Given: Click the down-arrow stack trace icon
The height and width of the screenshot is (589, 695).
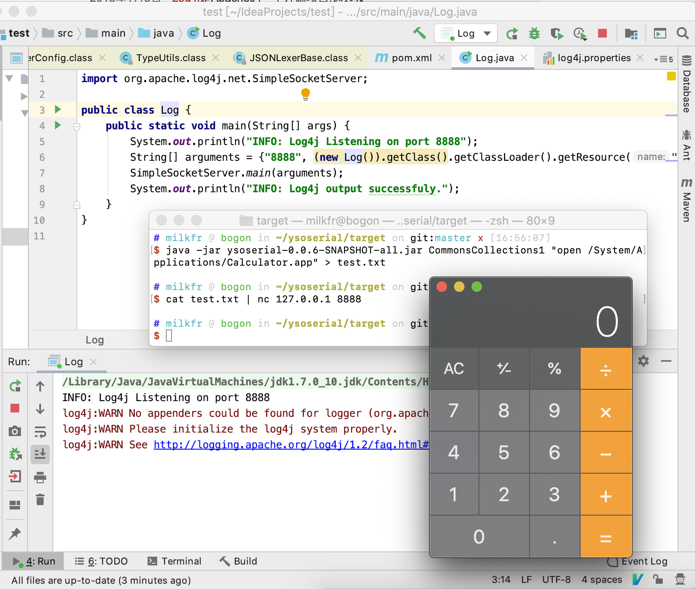Looking at the screenshot, I should tap(40, 409).
